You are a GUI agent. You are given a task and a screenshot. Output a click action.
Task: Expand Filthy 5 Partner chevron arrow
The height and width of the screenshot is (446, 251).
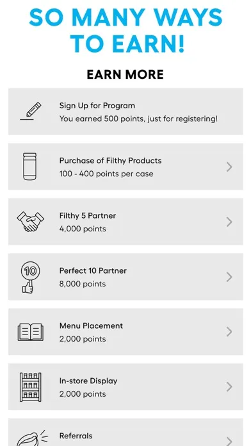tap(229, 222)
